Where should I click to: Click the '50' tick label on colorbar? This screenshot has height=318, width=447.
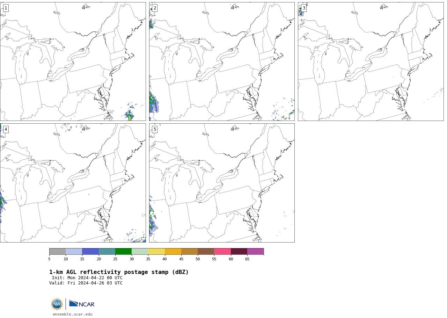[198, 259]
